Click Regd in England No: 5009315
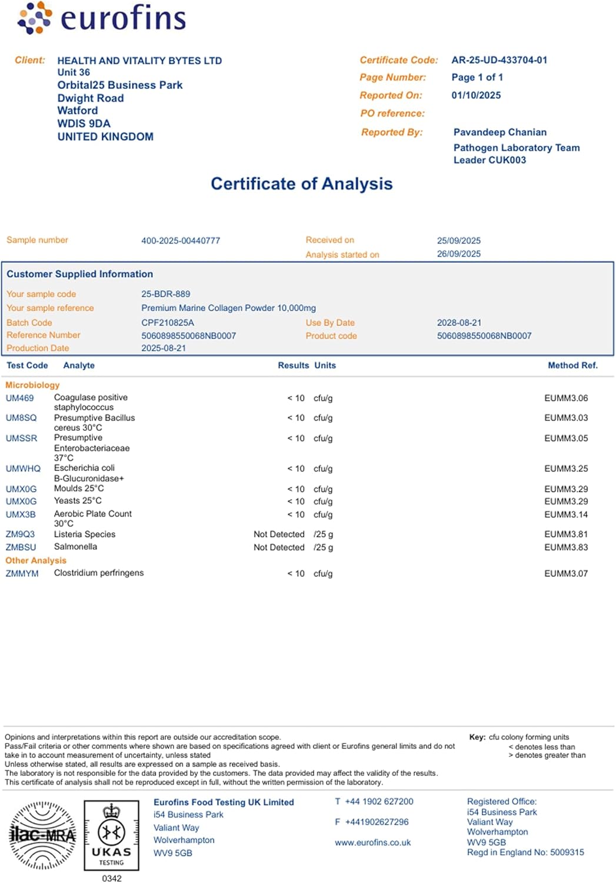616x883 pixels. click(525, 852)
